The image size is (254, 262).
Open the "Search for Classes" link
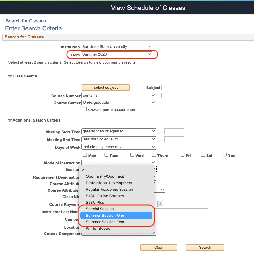(x=25, y=21)
